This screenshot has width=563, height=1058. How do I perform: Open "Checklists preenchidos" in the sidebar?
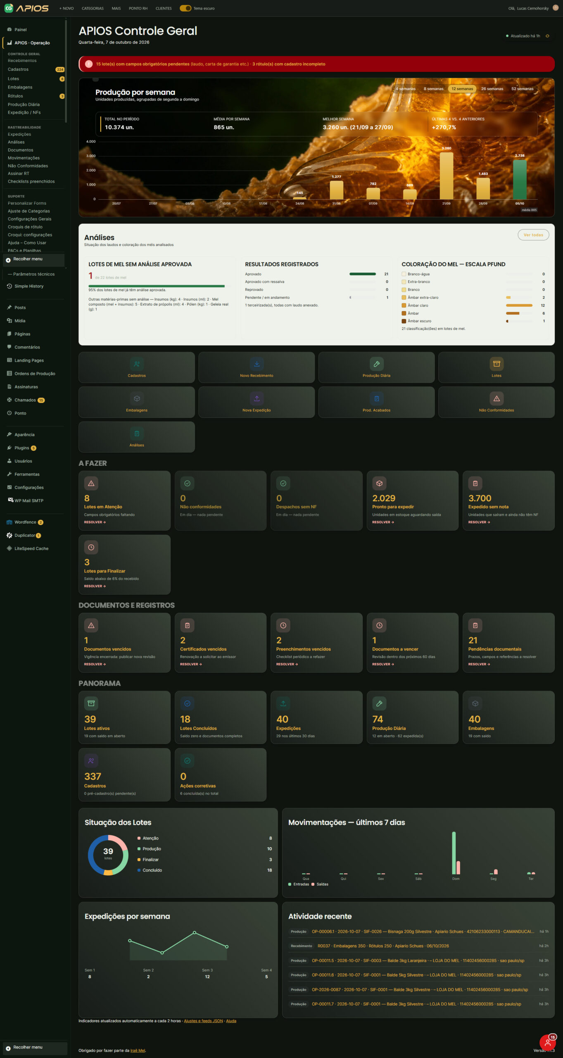(31, 181)
